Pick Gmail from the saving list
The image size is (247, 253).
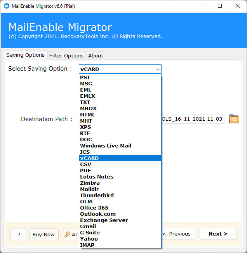120,227
